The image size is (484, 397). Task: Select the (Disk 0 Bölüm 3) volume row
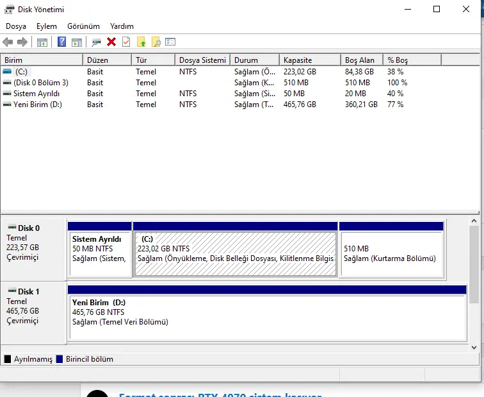click(221, 83)
